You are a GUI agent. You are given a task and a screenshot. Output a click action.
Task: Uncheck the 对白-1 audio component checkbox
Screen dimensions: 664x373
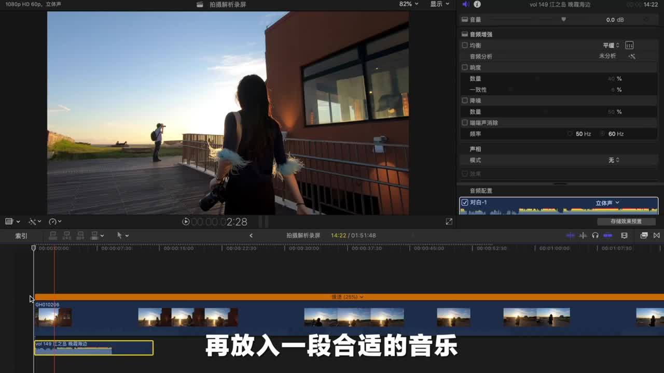point(465,203)
